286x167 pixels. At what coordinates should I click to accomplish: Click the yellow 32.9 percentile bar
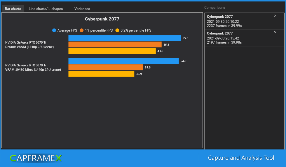(101, 74)
